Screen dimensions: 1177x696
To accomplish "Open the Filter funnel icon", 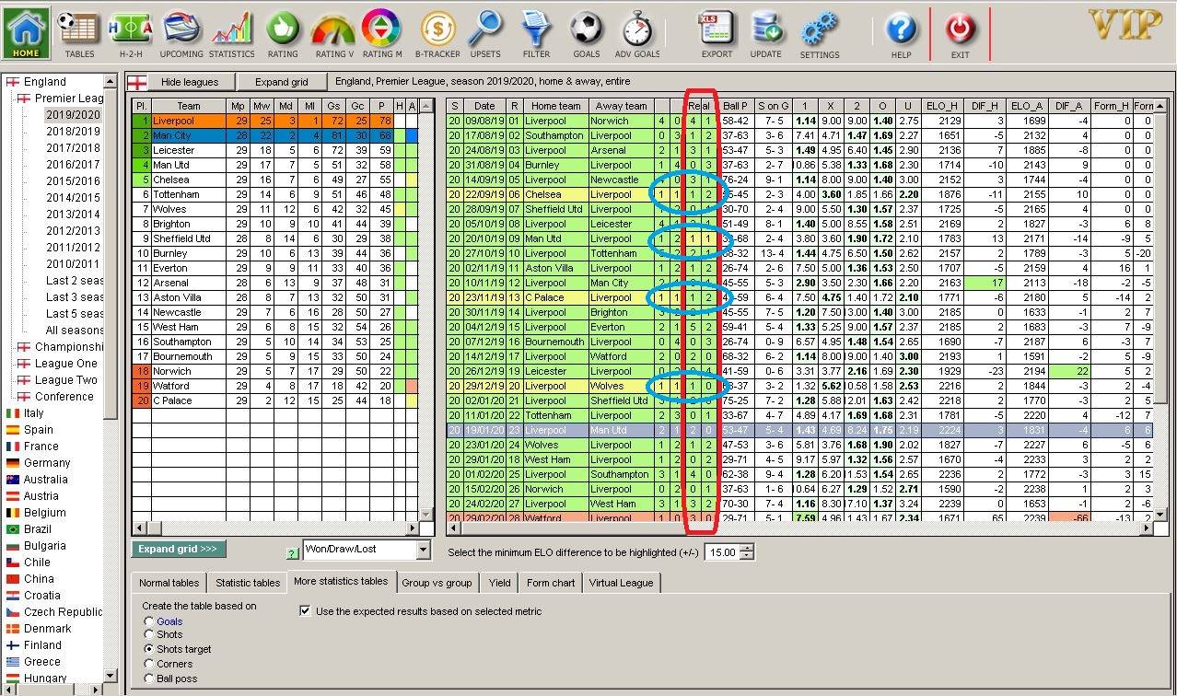I will (536, 34).
